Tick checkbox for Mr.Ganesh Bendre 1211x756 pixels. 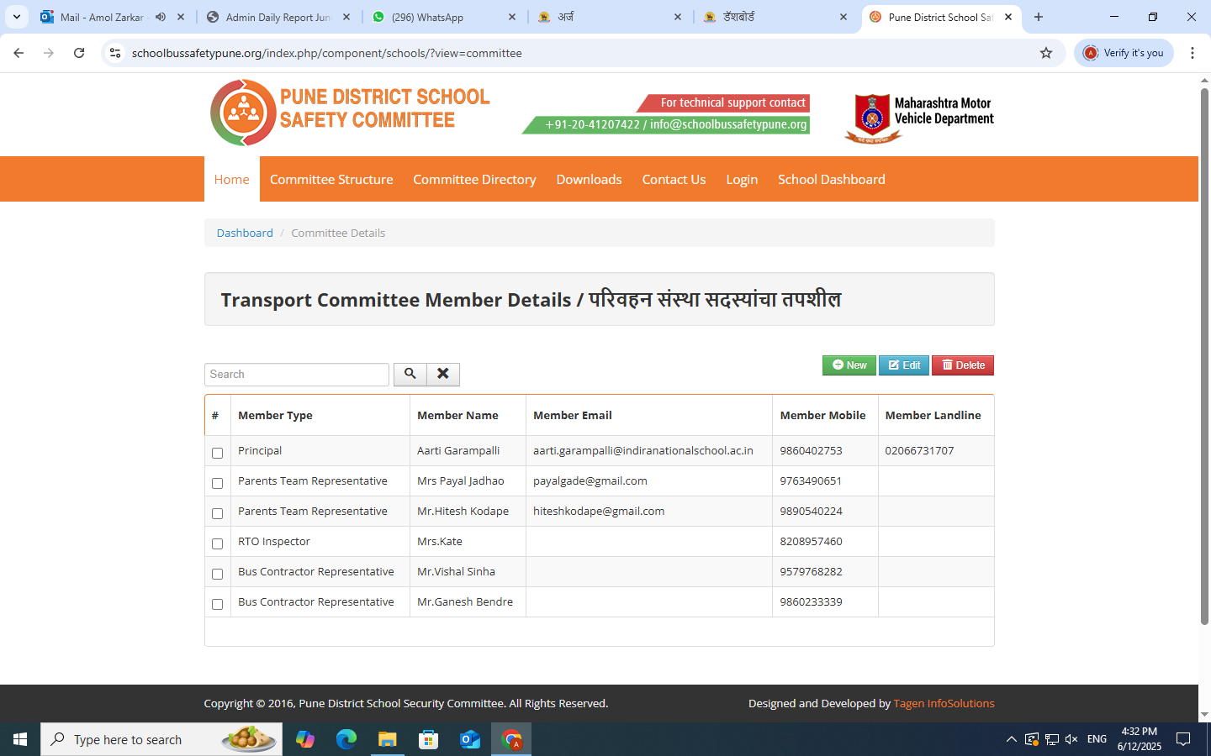tap(217, 604)
